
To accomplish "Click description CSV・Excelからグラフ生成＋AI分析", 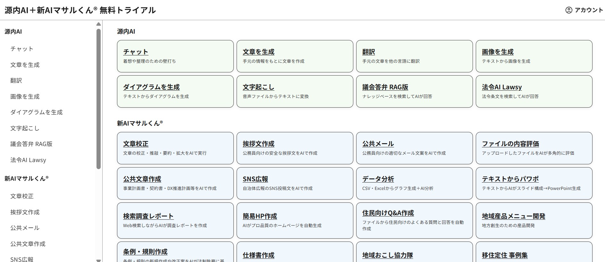I will pos(398,188).
